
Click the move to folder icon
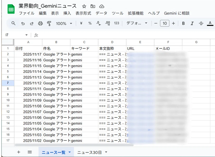(93, 6)
